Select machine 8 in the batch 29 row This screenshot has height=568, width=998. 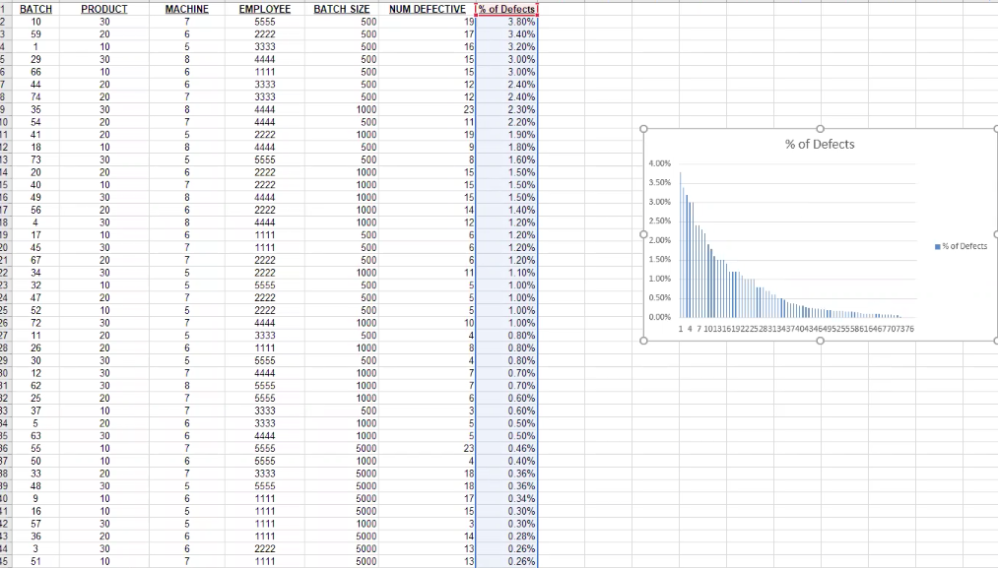coord(186,59)
